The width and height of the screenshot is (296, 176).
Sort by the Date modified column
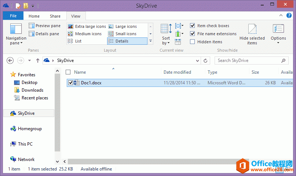(177, 72)
